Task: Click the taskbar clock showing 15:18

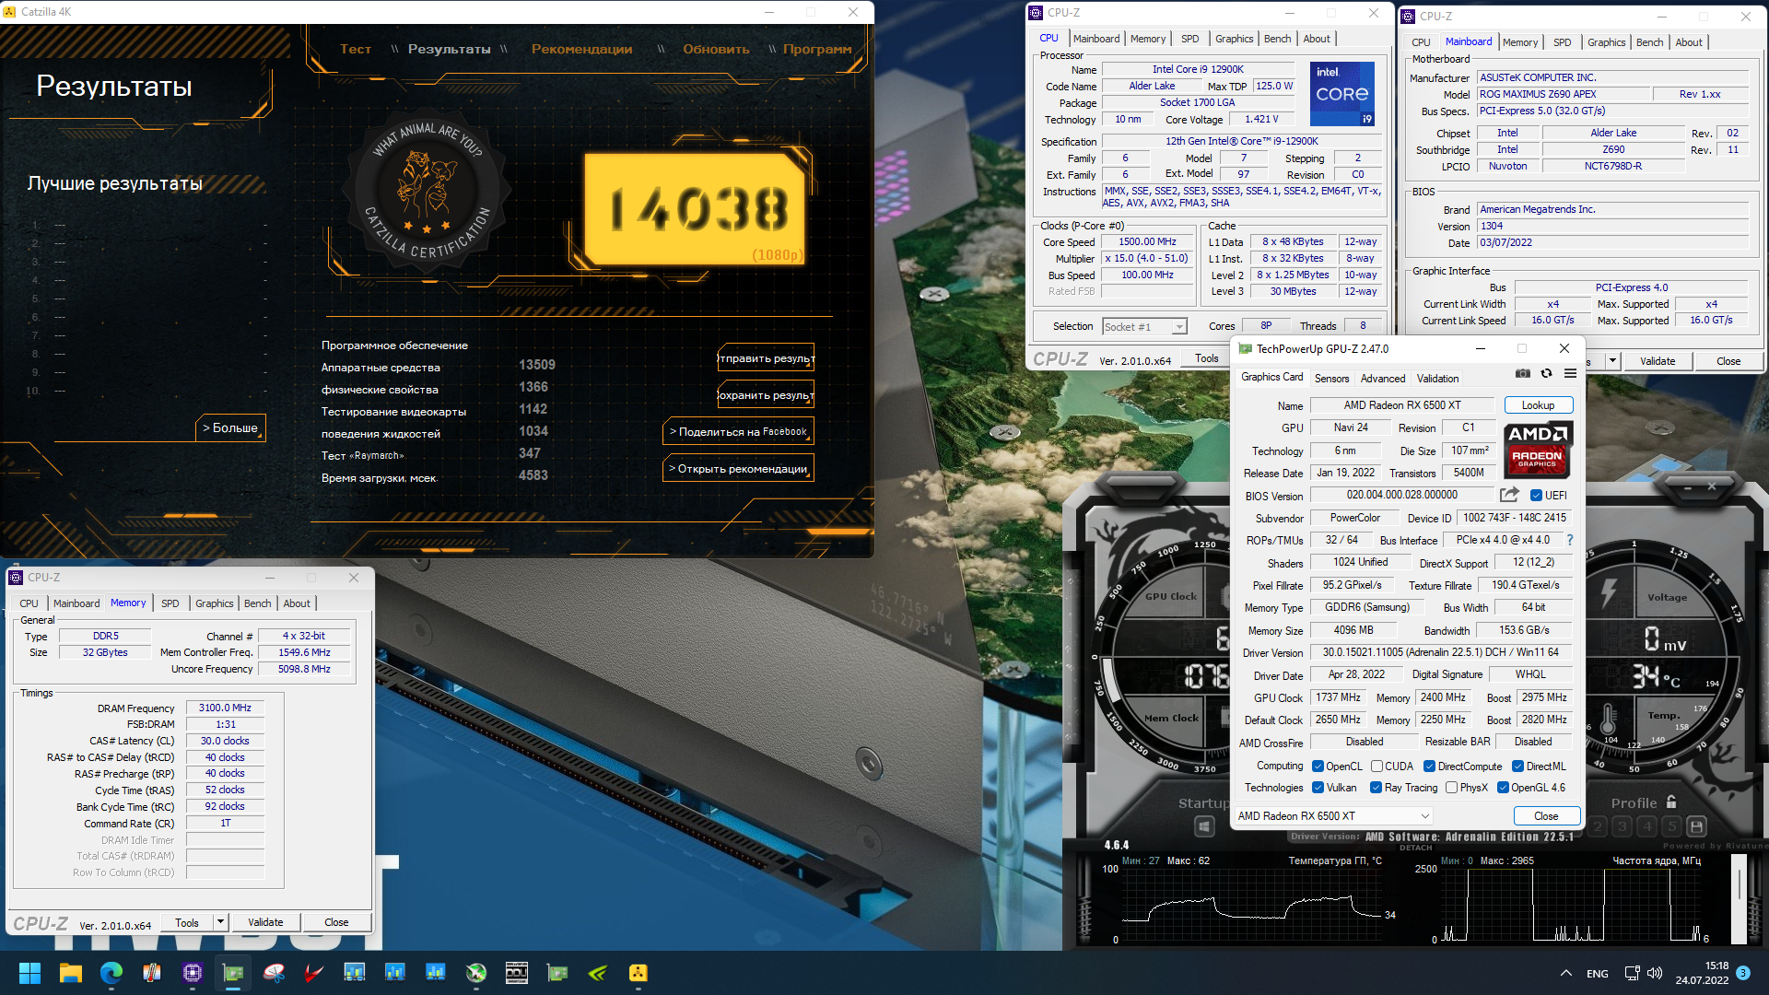Action: (1702, 973)
